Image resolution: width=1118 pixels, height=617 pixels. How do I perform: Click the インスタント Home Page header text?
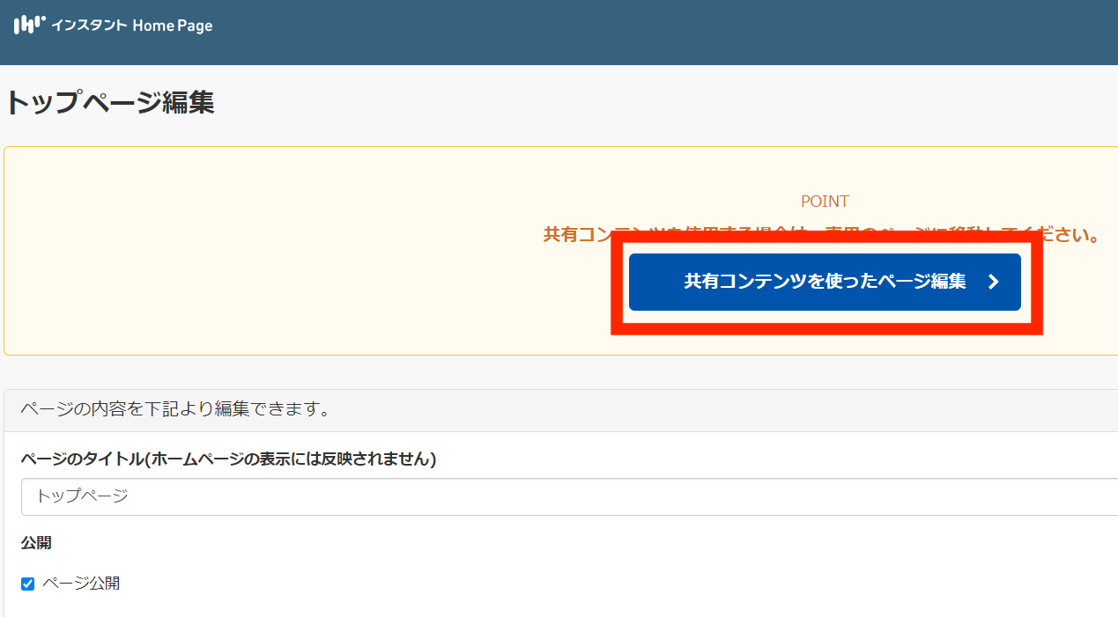point(132,26)
